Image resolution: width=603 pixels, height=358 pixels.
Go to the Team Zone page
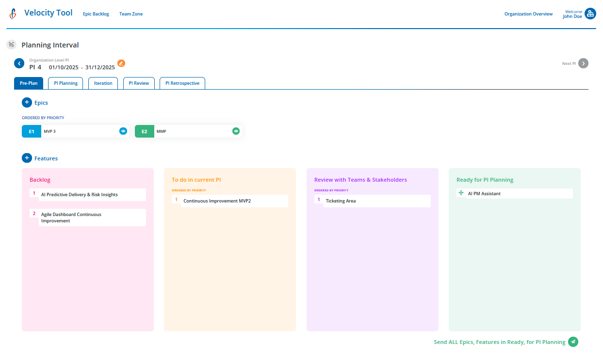pos(130,14)
